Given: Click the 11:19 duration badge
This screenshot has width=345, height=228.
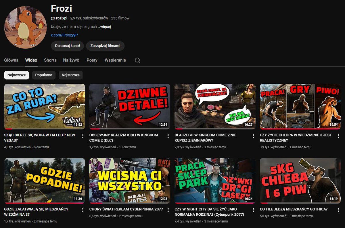Looking at the screenshot, I should 333,199.
